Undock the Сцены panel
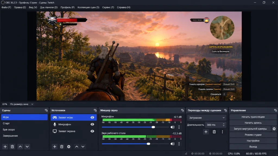This screenshot has height=156, width=278. coord(46,110)
